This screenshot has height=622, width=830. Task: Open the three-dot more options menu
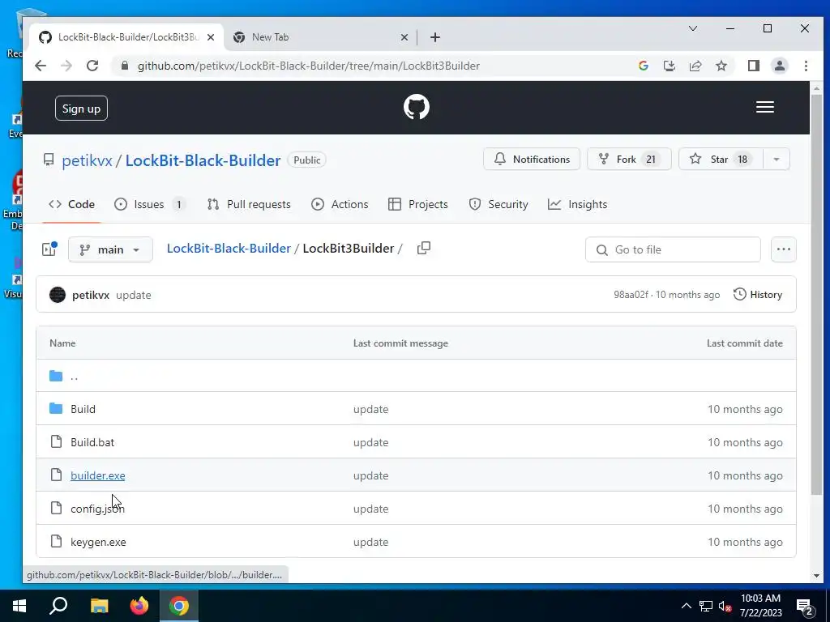tap(784, 249)
